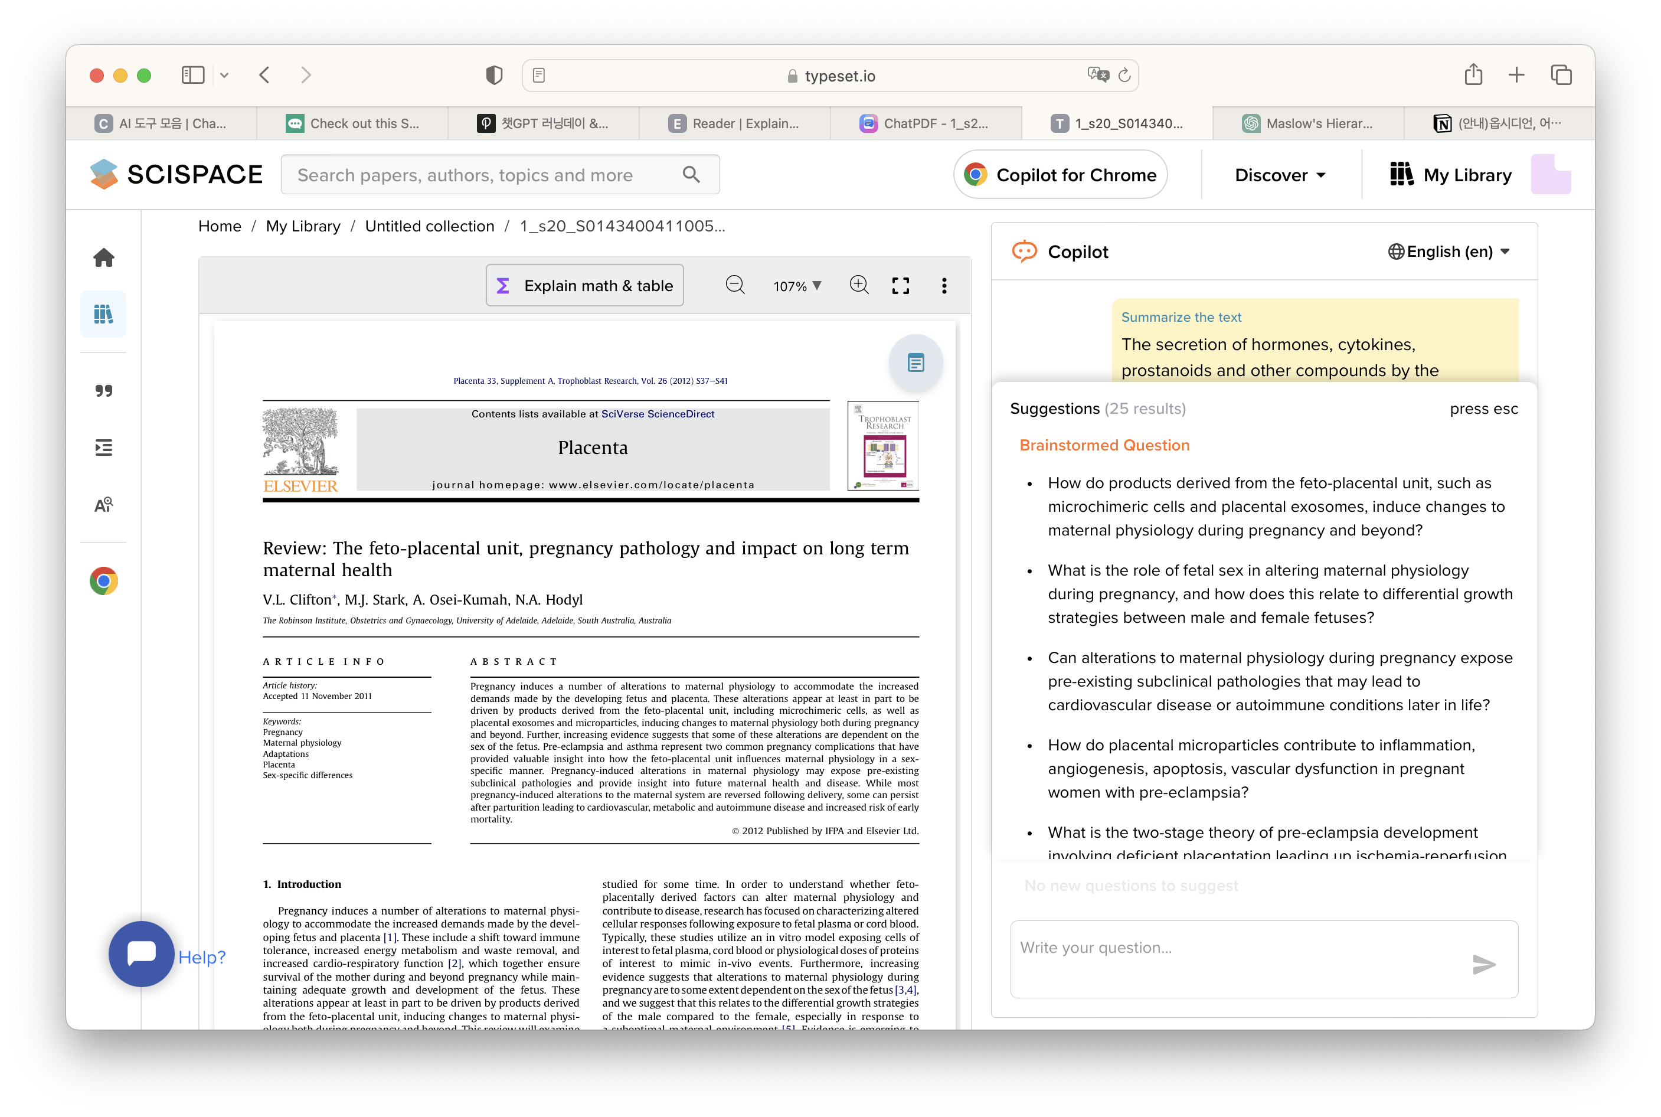Click Copilot for Chrome button

tap(1060, 175)
